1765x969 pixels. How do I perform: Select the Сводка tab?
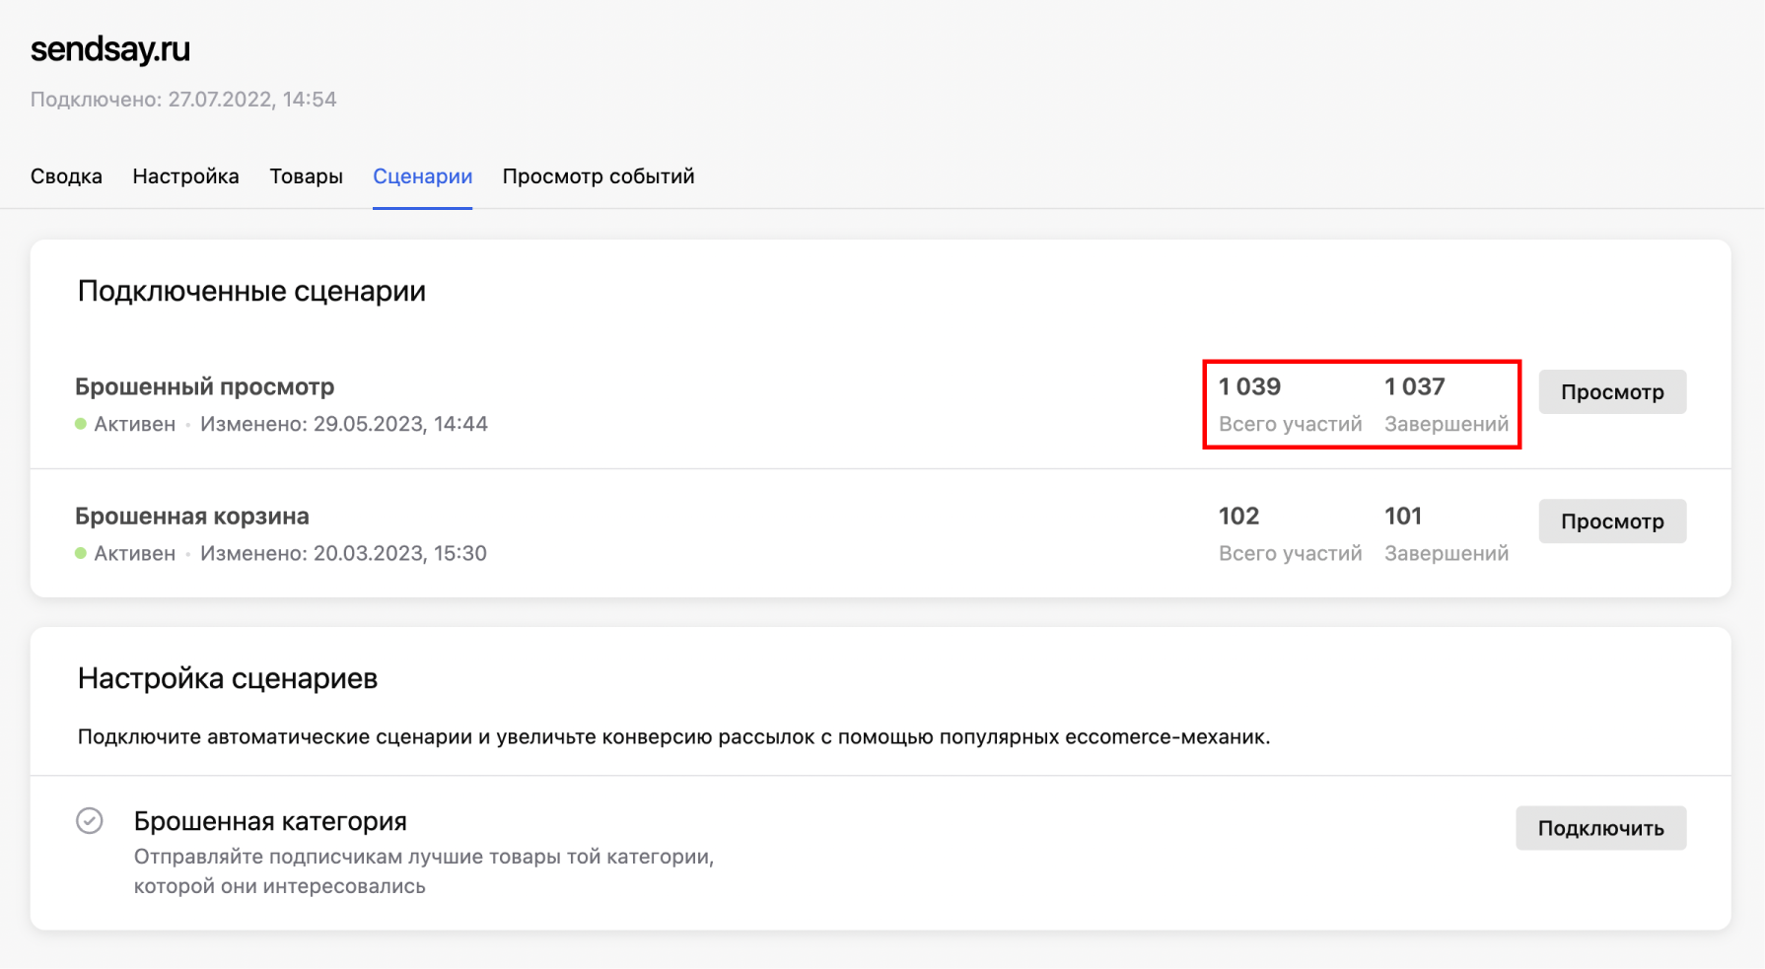(65, 175)
